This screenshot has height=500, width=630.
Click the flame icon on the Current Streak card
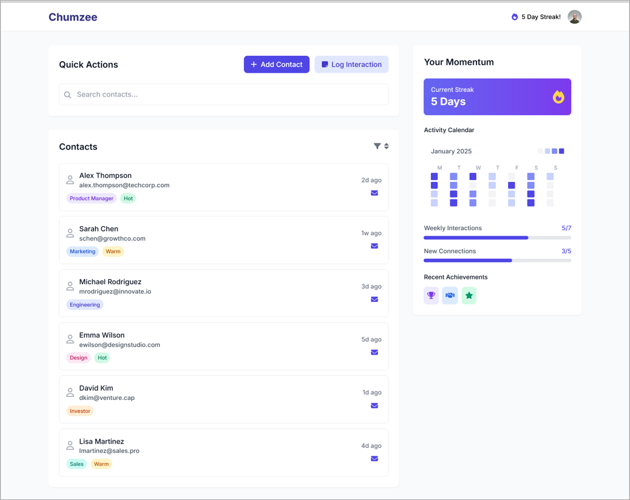pyautogui.click(x=558, y=96)
